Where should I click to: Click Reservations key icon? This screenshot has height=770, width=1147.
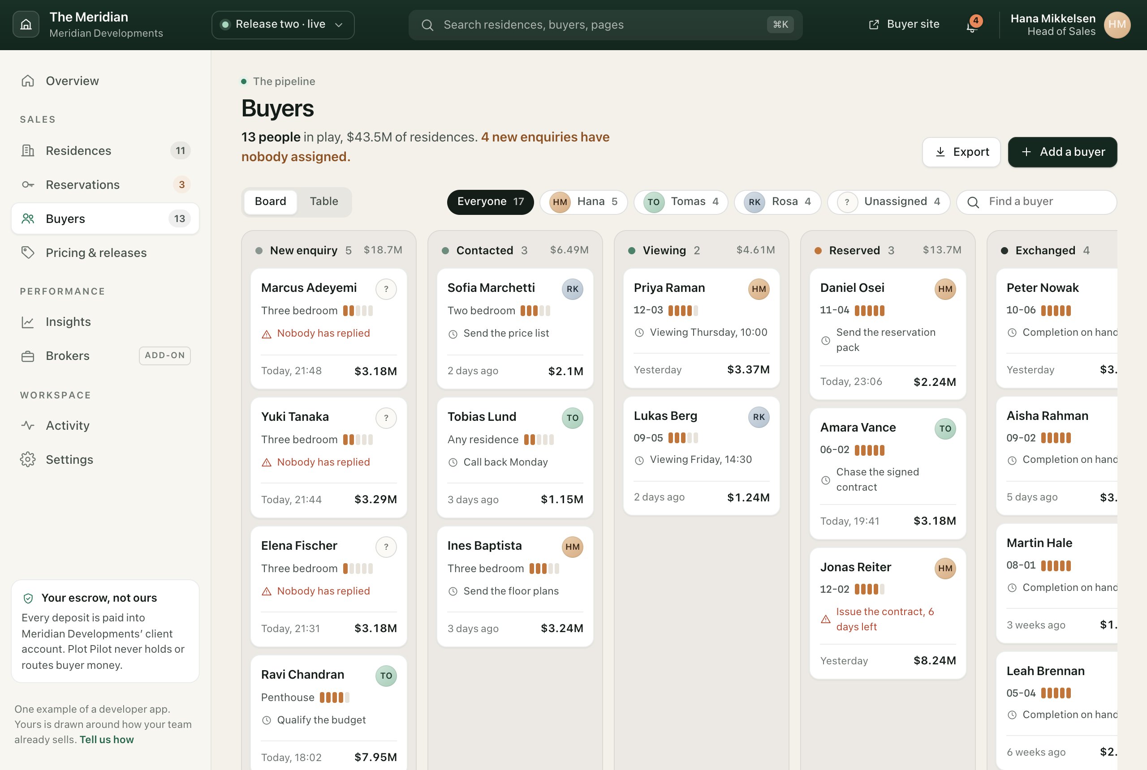coord(28,184)
